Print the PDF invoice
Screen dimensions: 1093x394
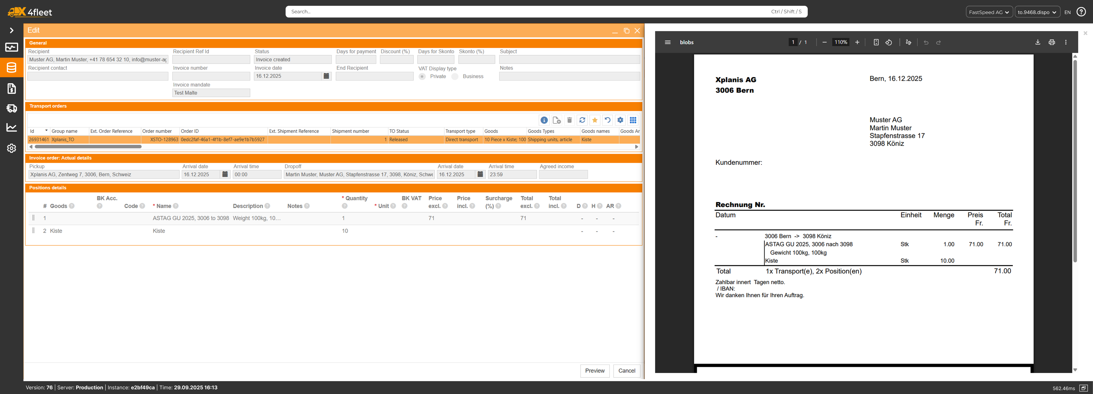click(1051, 42)
